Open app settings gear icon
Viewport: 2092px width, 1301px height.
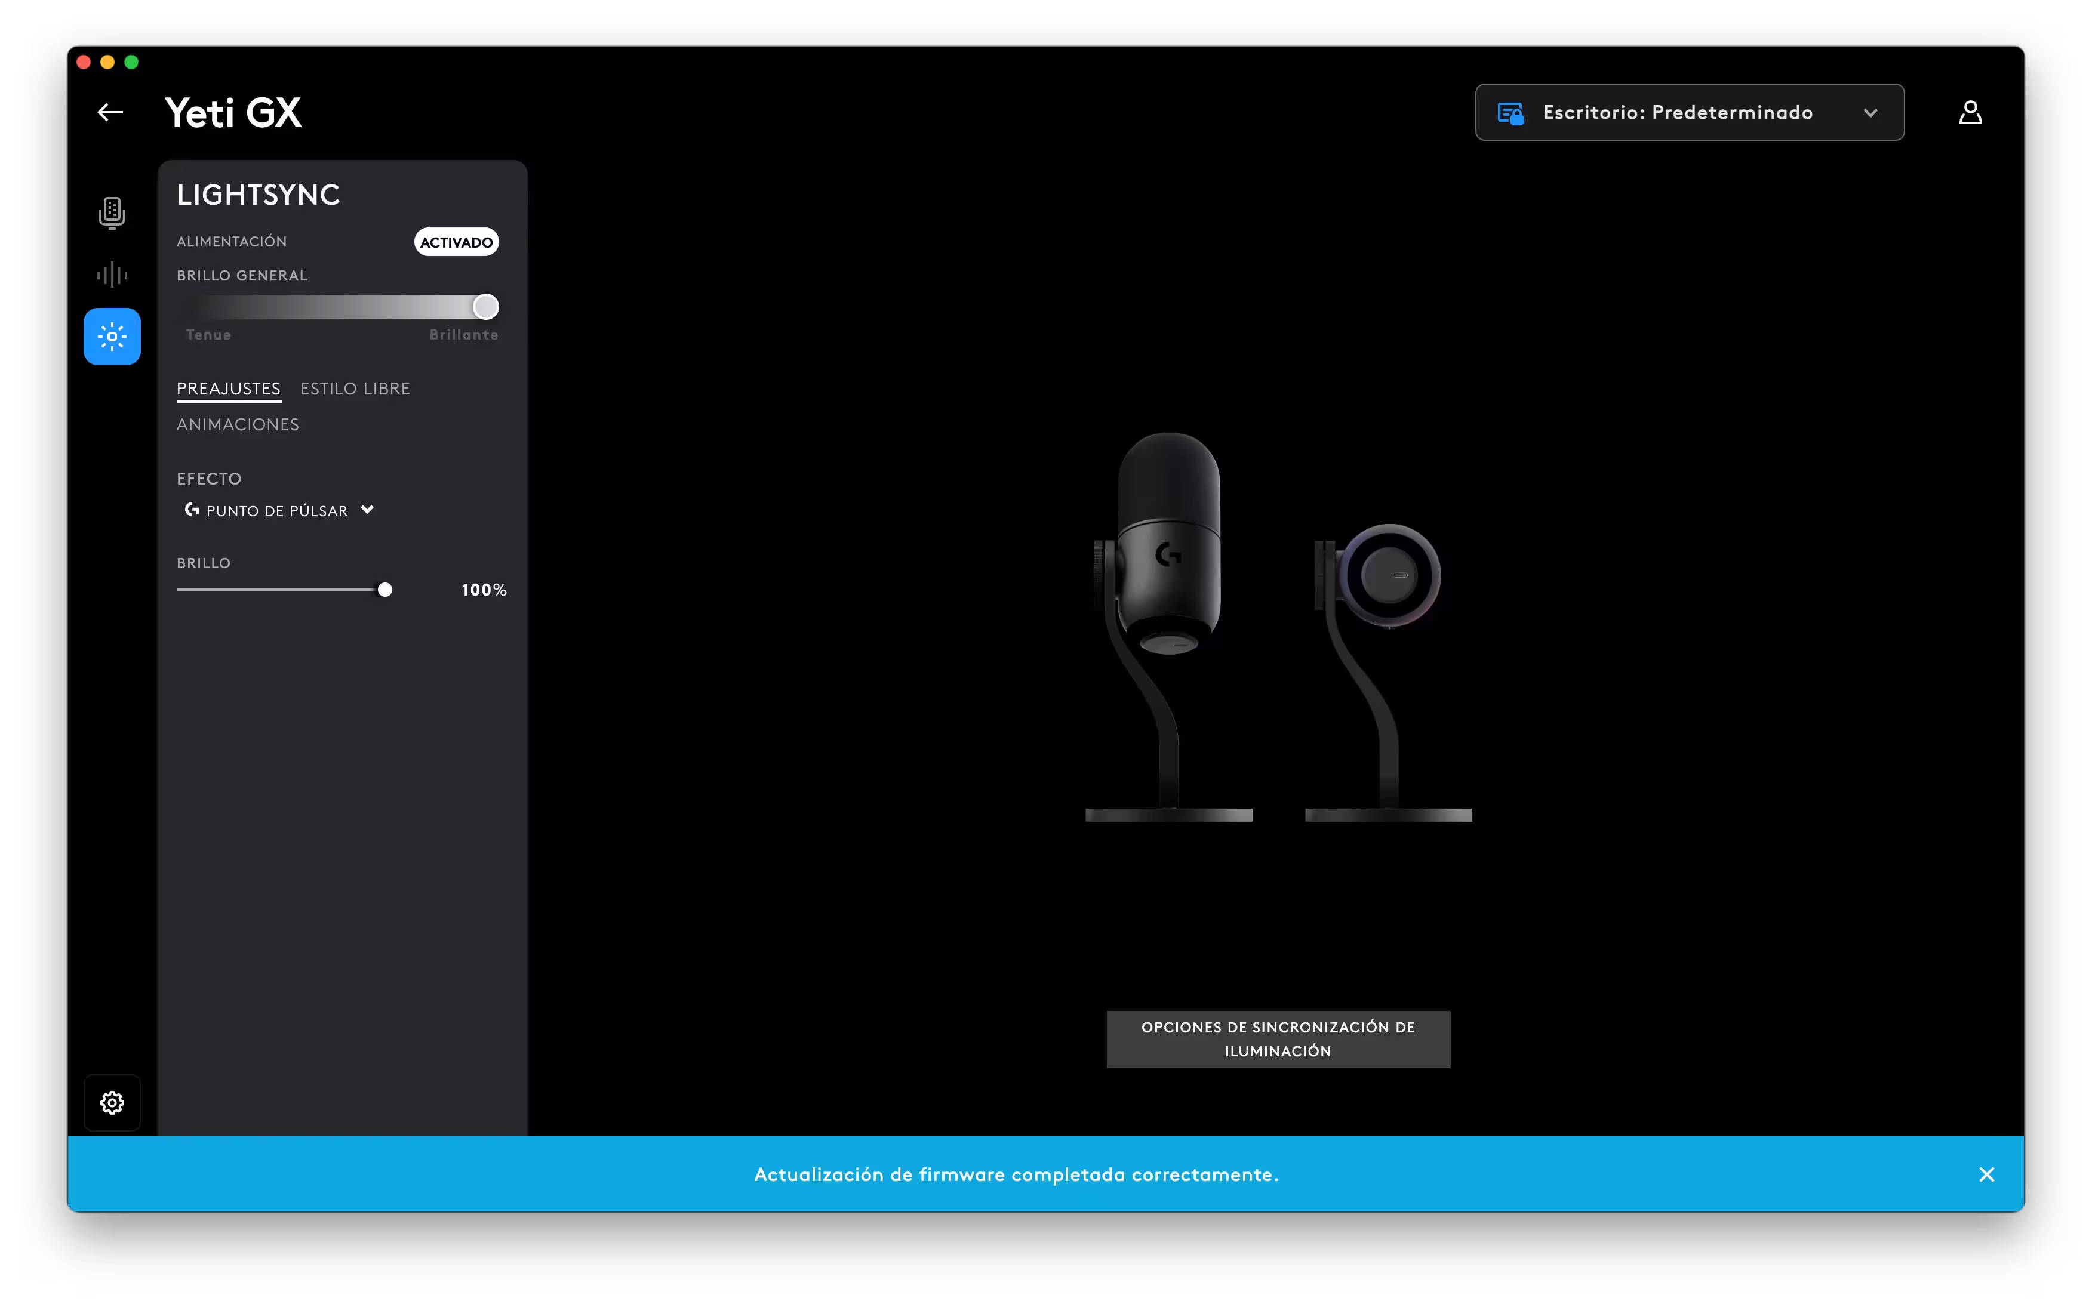112,1102
